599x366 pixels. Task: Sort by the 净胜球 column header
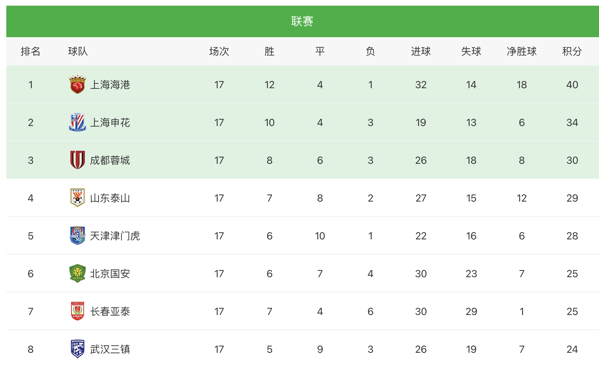click(521, 51)
